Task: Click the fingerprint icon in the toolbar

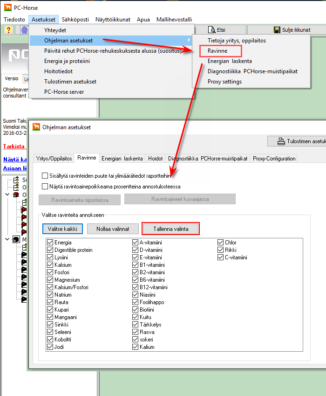Action: [24, 30]
